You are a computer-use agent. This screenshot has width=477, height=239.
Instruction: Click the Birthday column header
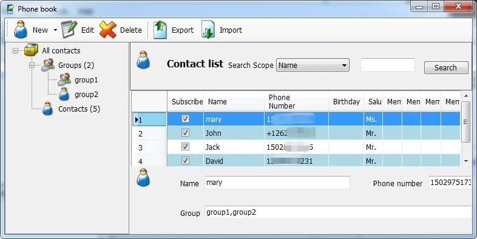point(346,101)
